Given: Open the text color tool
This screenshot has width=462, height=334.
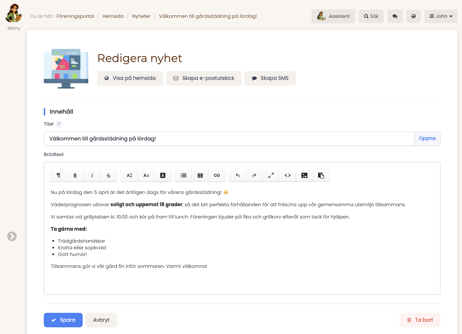Looking at the screenshot, I should point(163,175).
